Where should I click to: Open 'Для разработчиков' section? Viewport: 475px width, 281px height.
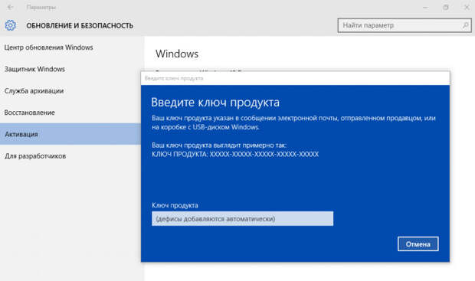coord(71,156)
